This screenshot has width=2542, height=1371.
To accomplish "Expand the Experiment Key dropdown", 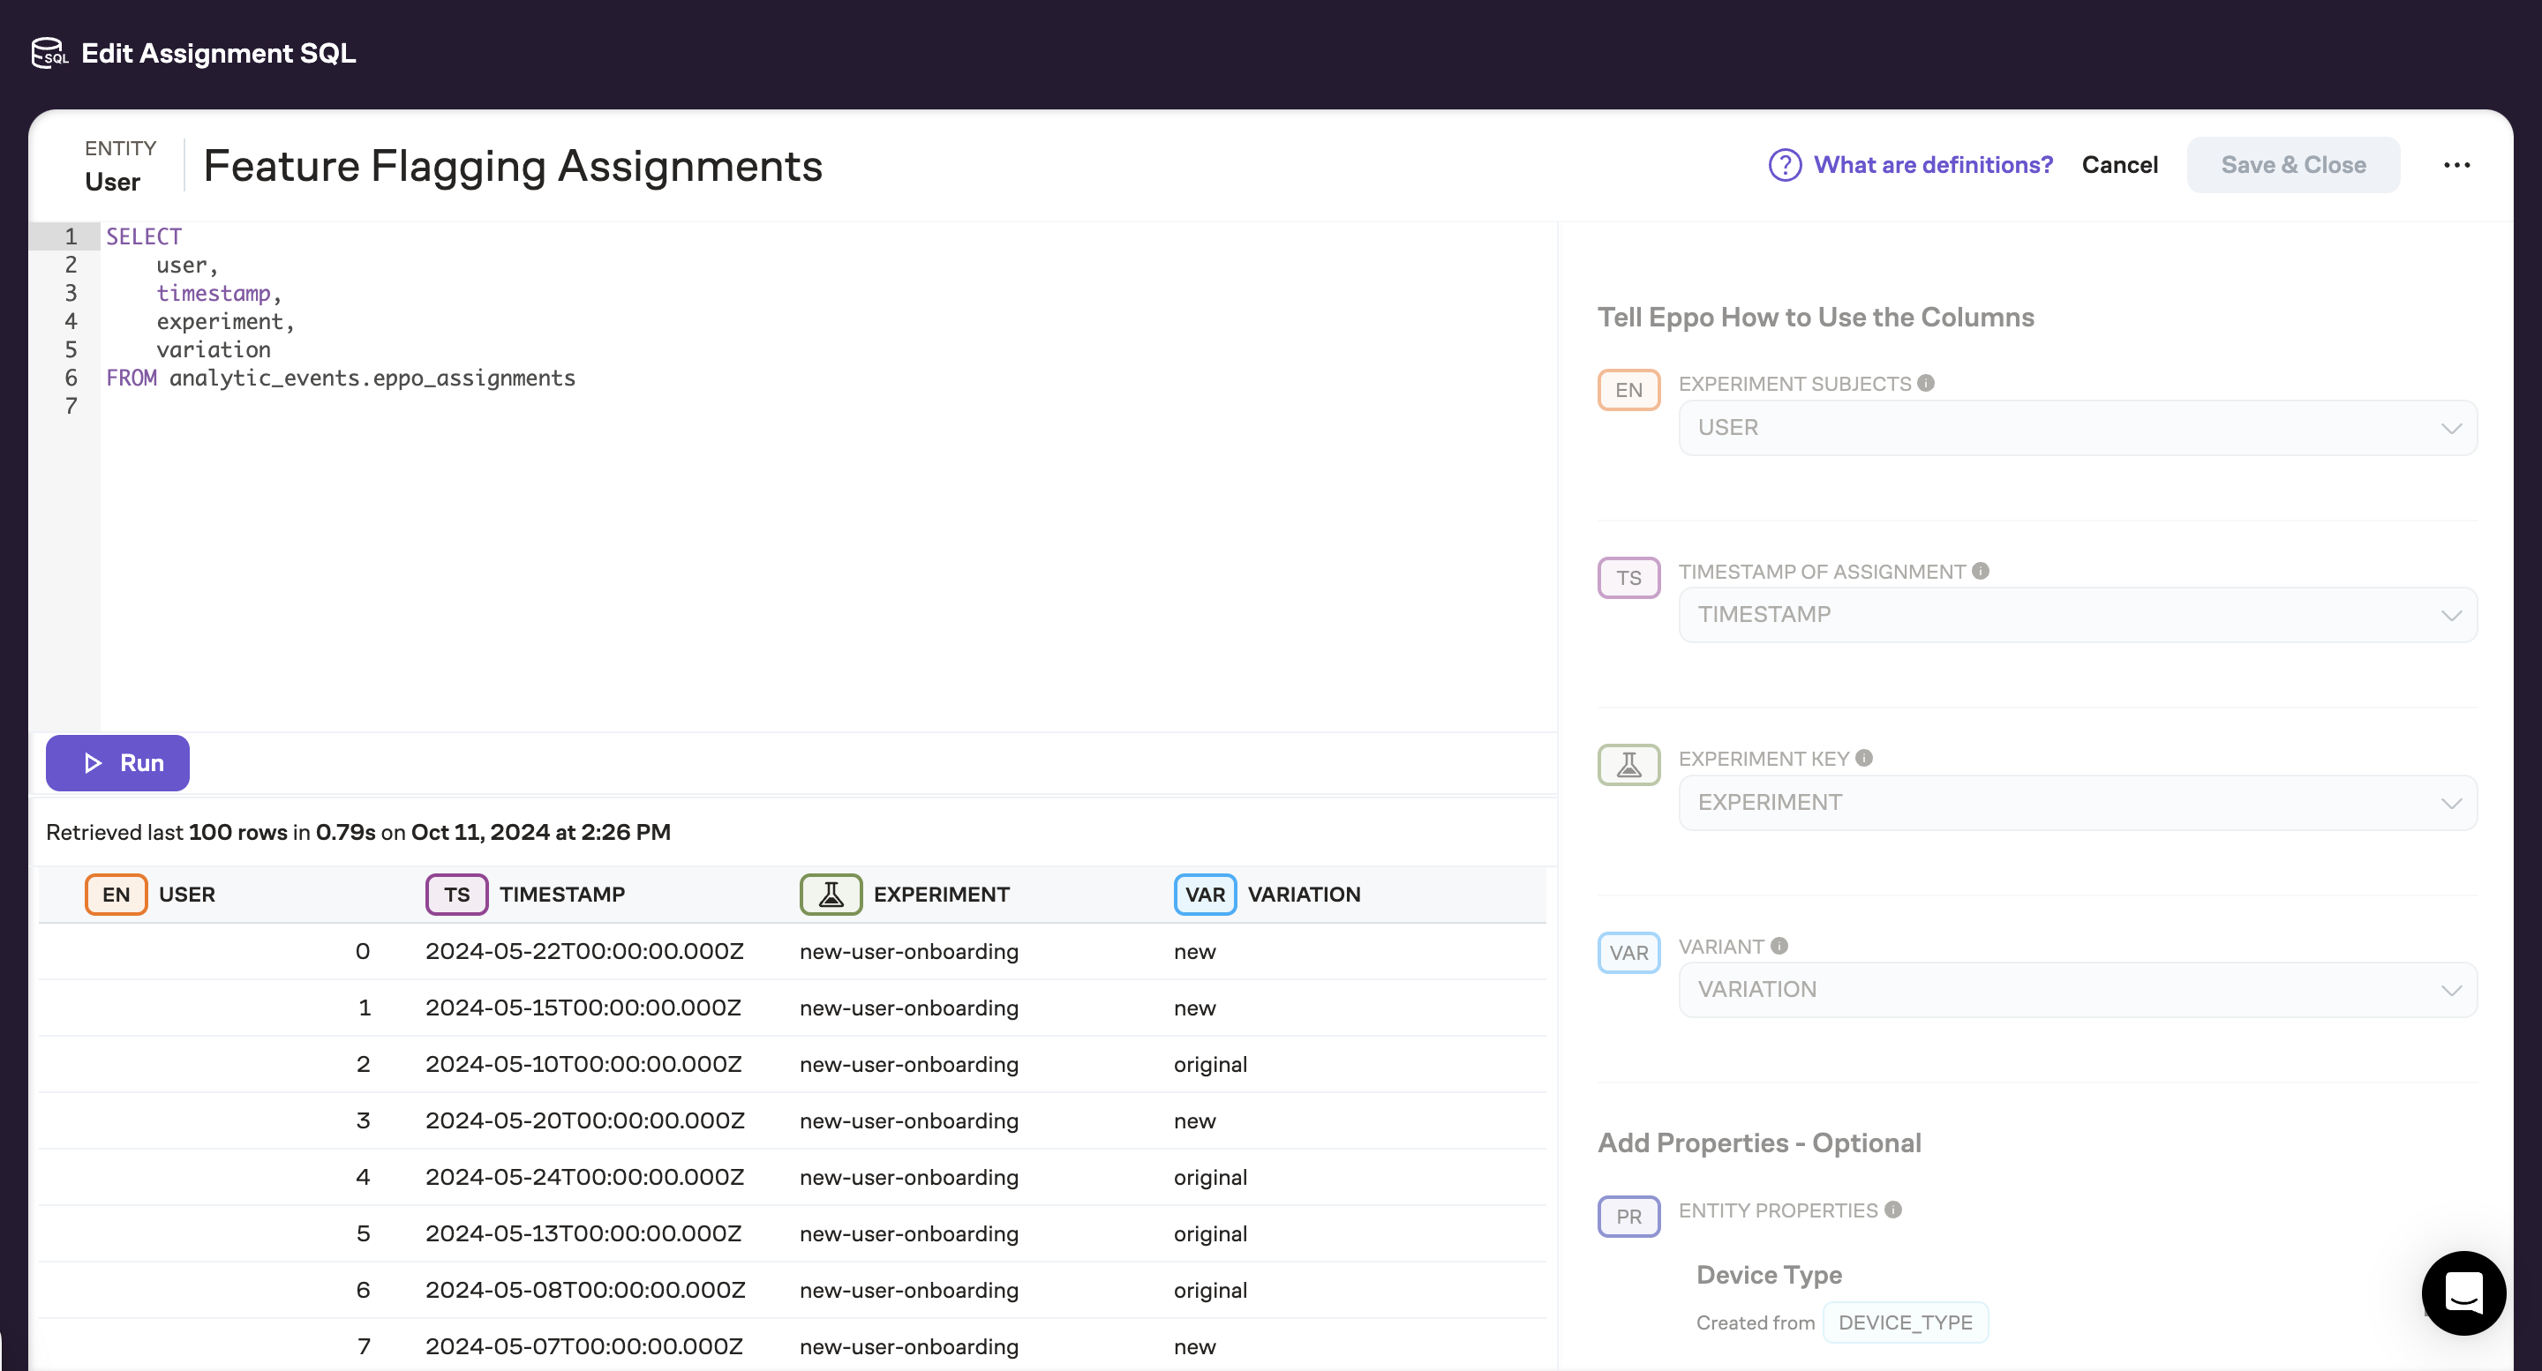I will click(2077, 802).
